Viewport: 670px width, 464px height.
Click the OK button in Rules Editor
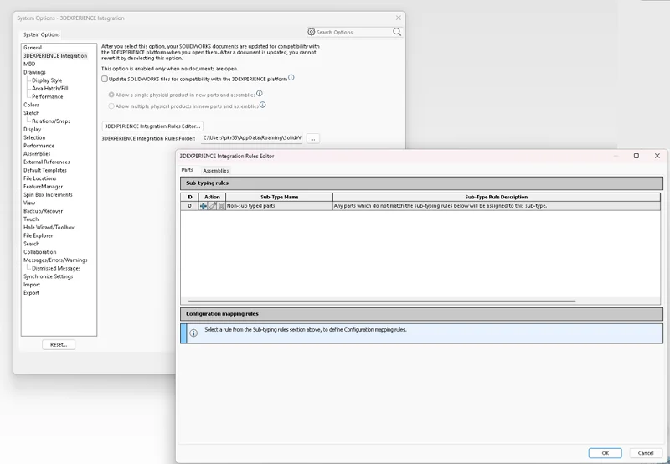coord(605,452)
